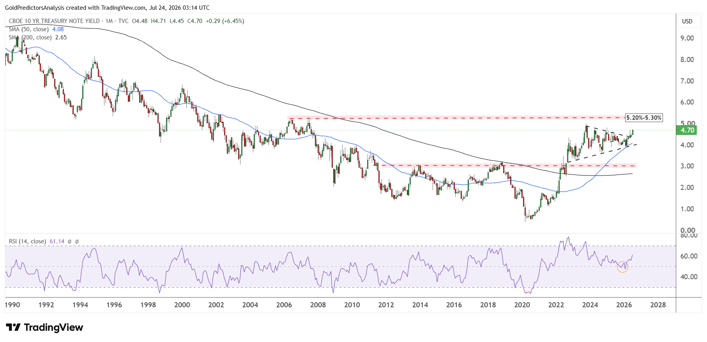The height and width of the screenshot is (342, 707).
Task: Click the TradingView logo at the bottom
Action: pyautogui.click(x=44, y=327)
